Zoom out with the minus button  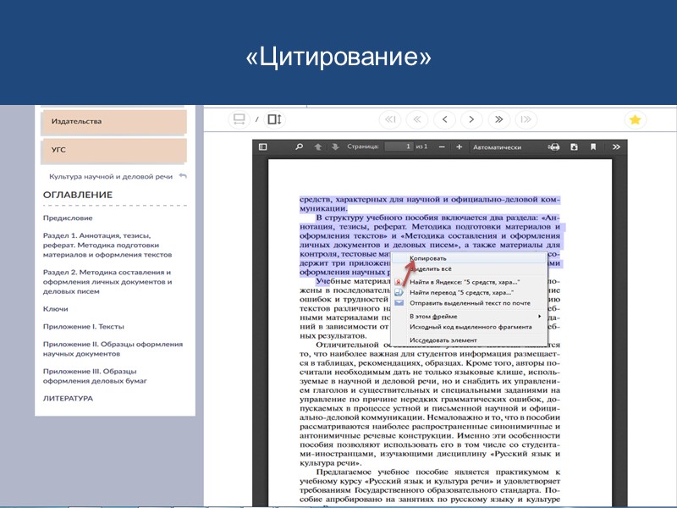pyautogui.click(x=442, y=146)
